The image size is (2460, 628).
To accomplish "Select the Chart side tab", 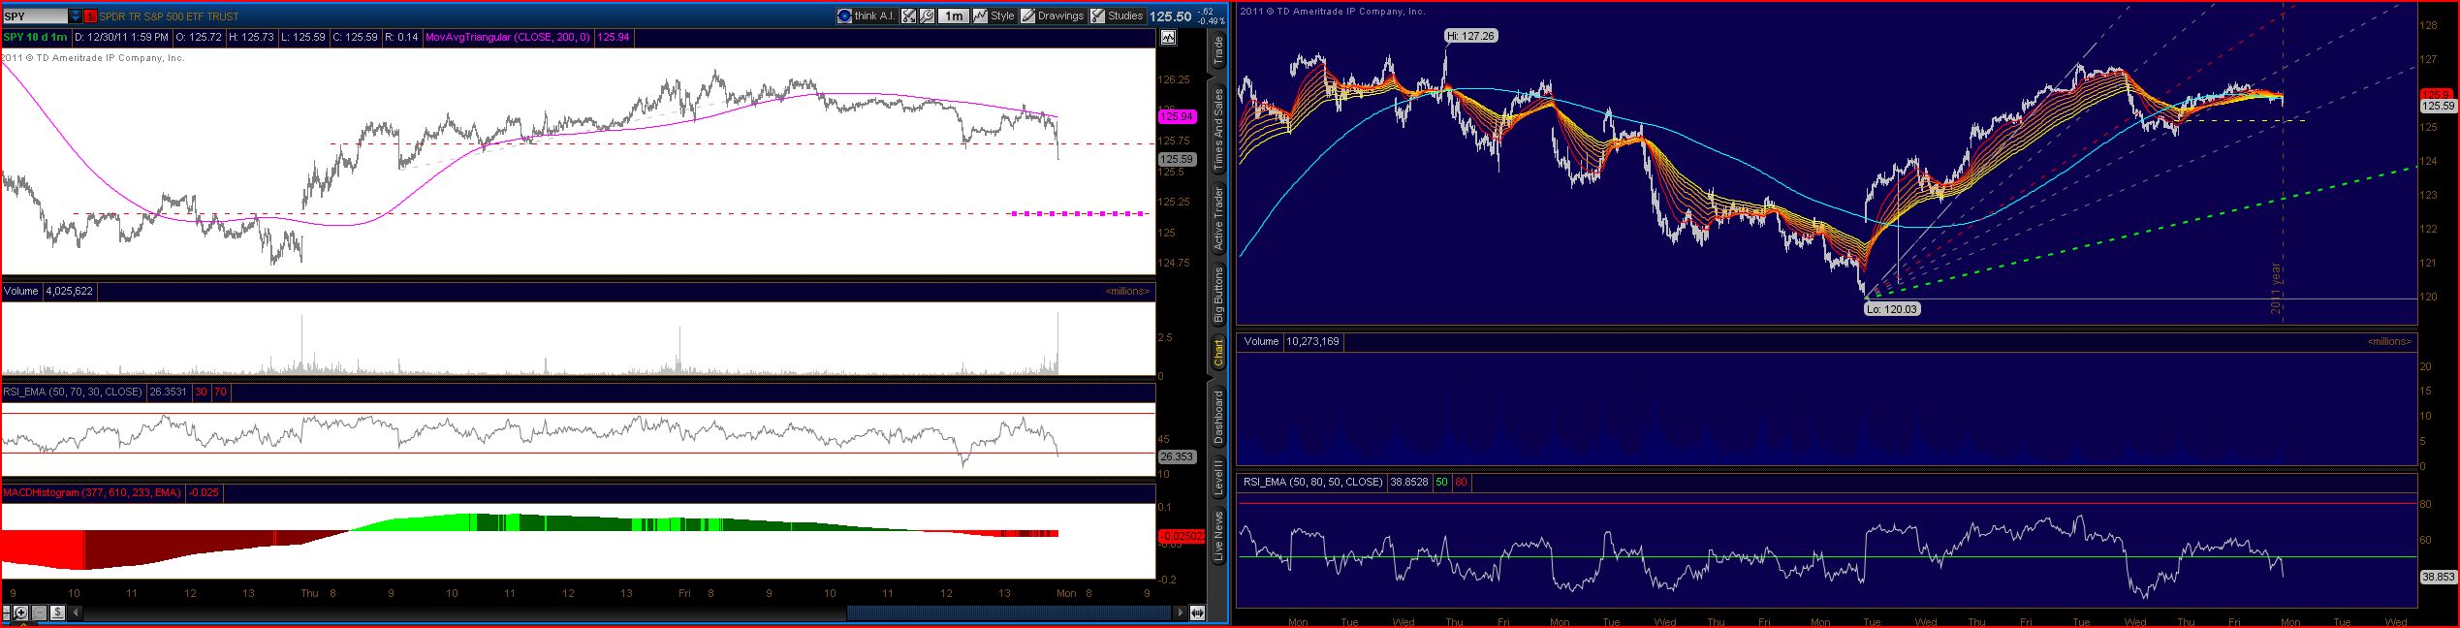I will (x=1218, y=355).
